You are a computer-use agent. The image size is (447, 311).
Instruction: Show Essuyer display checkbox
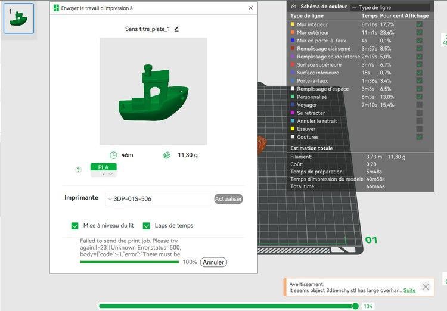tap(419, 129)
